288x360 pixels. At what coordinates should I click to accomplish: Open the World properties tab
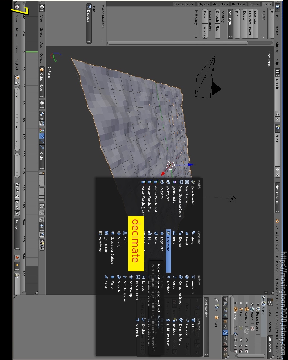[x=225, y=316]
